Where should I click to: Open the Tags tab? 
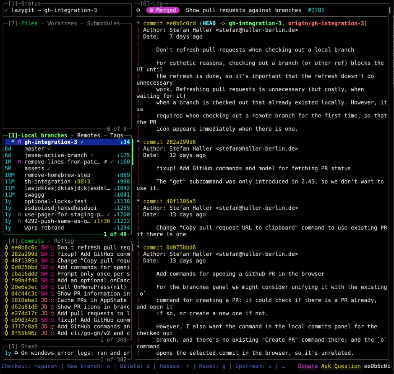[x=117, y=135]
